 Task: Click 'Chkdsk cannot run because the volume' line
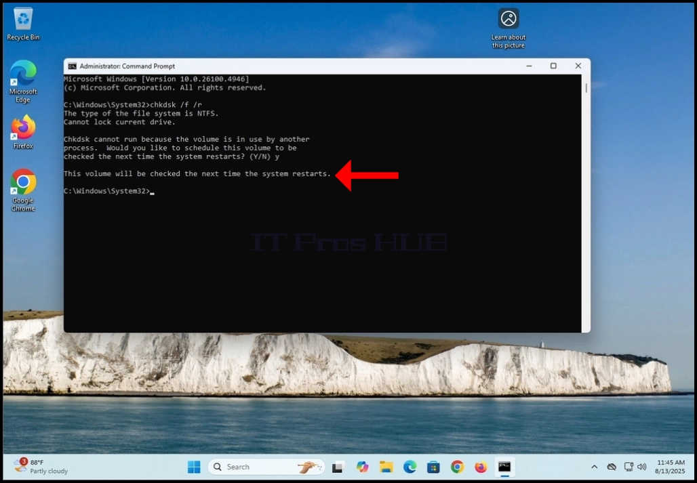[186, 140]
